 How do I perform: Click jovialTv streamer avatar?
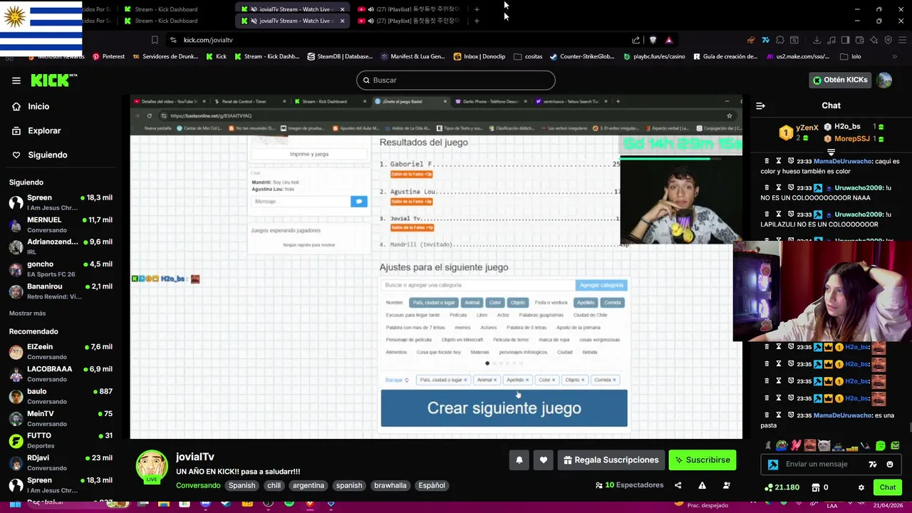point(152,466)
